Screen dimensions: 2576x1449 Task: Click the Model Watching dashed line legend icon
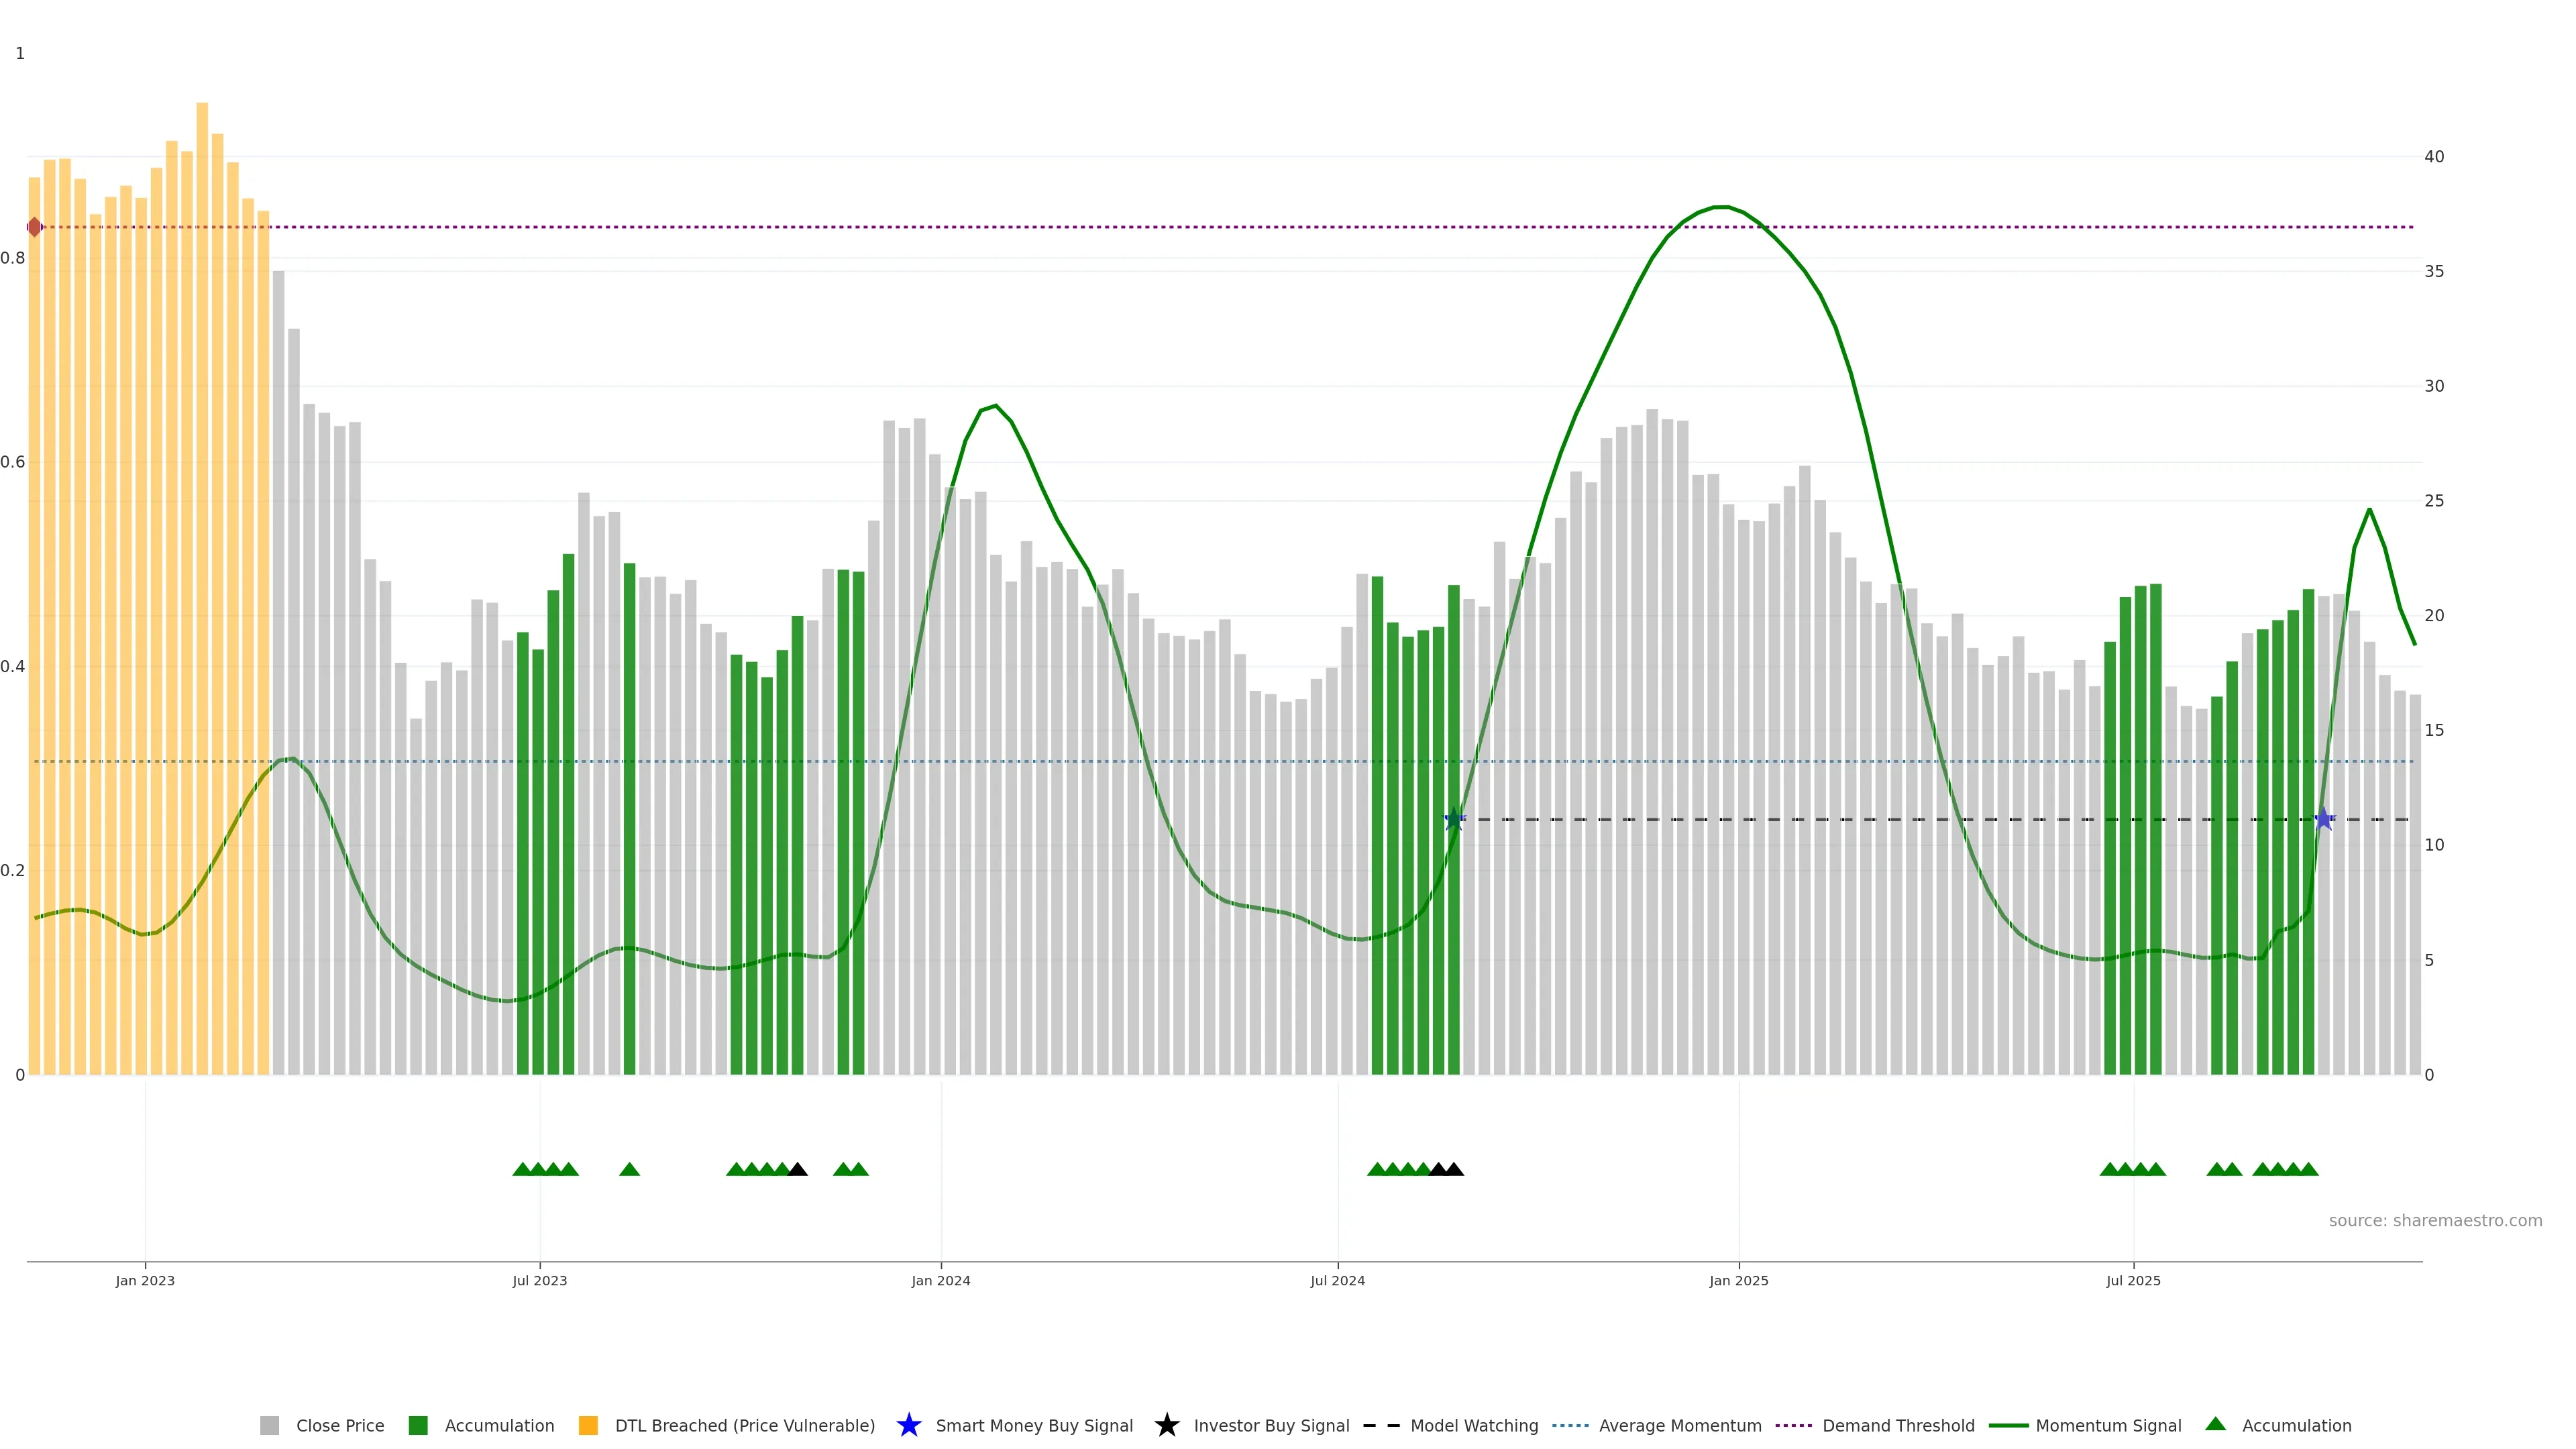[1381, 1425]
